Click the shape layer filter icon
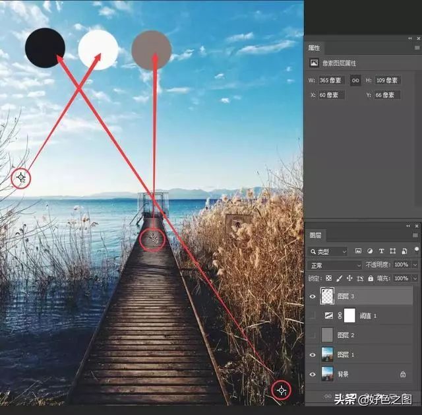The height and width of the screenshot is (415, 422). pyautogui.click(x=392, y=251)
